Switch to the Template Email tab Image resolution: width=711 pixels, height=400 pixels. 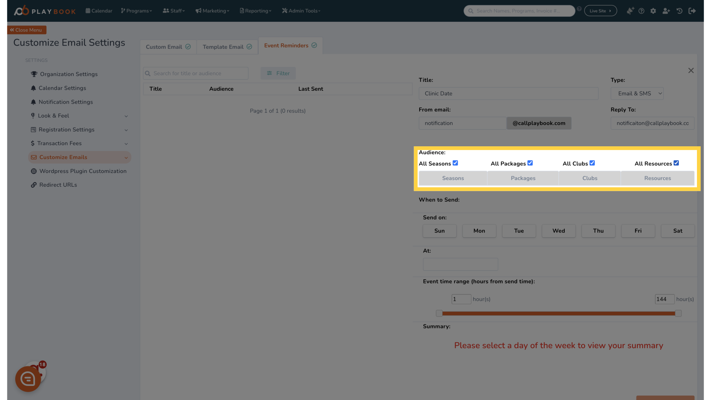pos(223,47)
